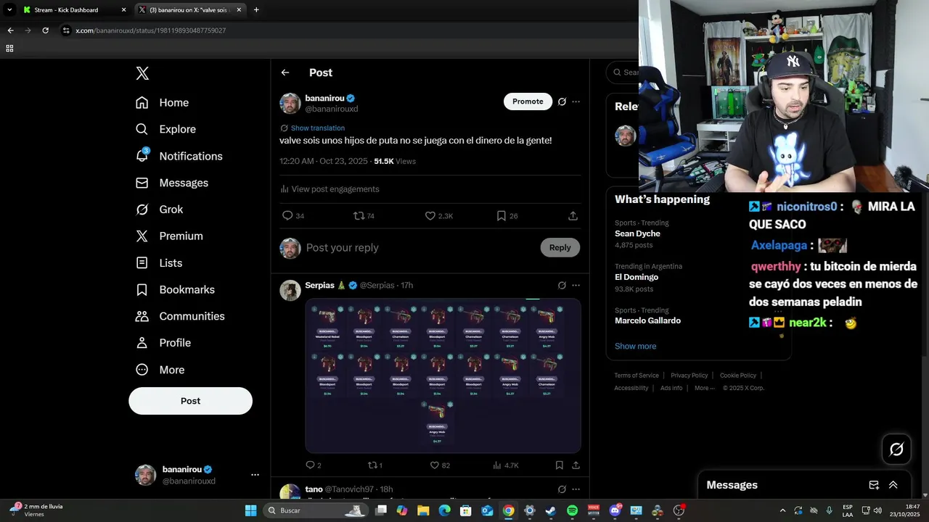Click the Promote button
Screen dimensions: 929x522
[x=528, y=101]
